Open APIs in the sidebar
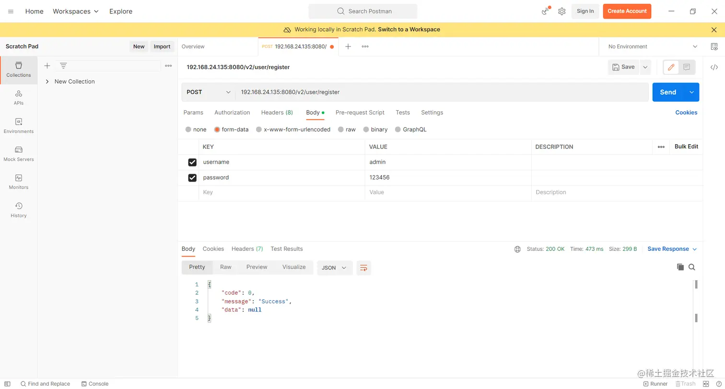Image resolution: width=725 pixels, height=389 pixels. point(19,98)
